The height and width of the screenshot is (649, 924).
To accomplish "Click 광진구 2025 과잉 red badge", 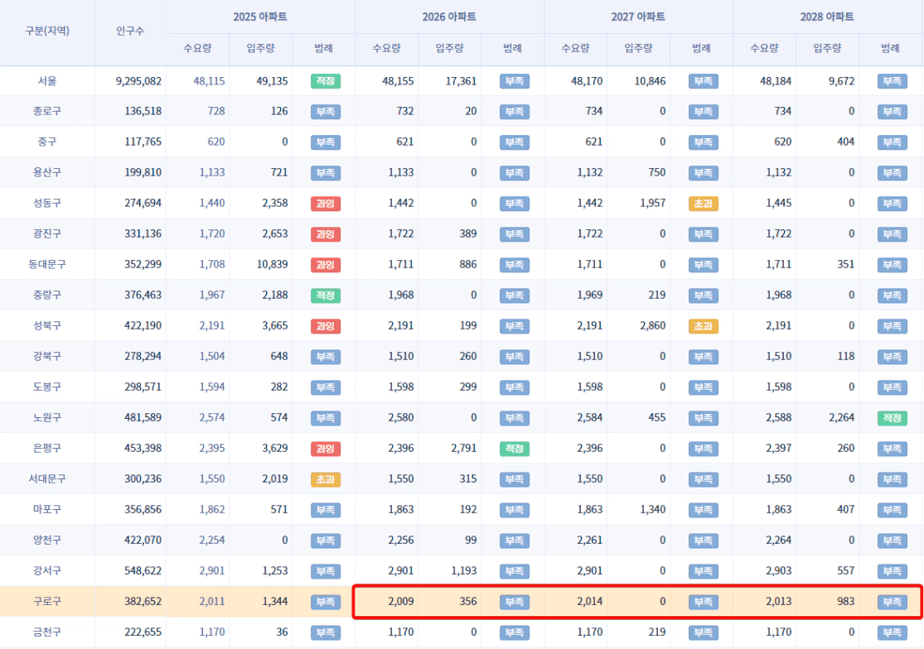I will pos(326,234).
